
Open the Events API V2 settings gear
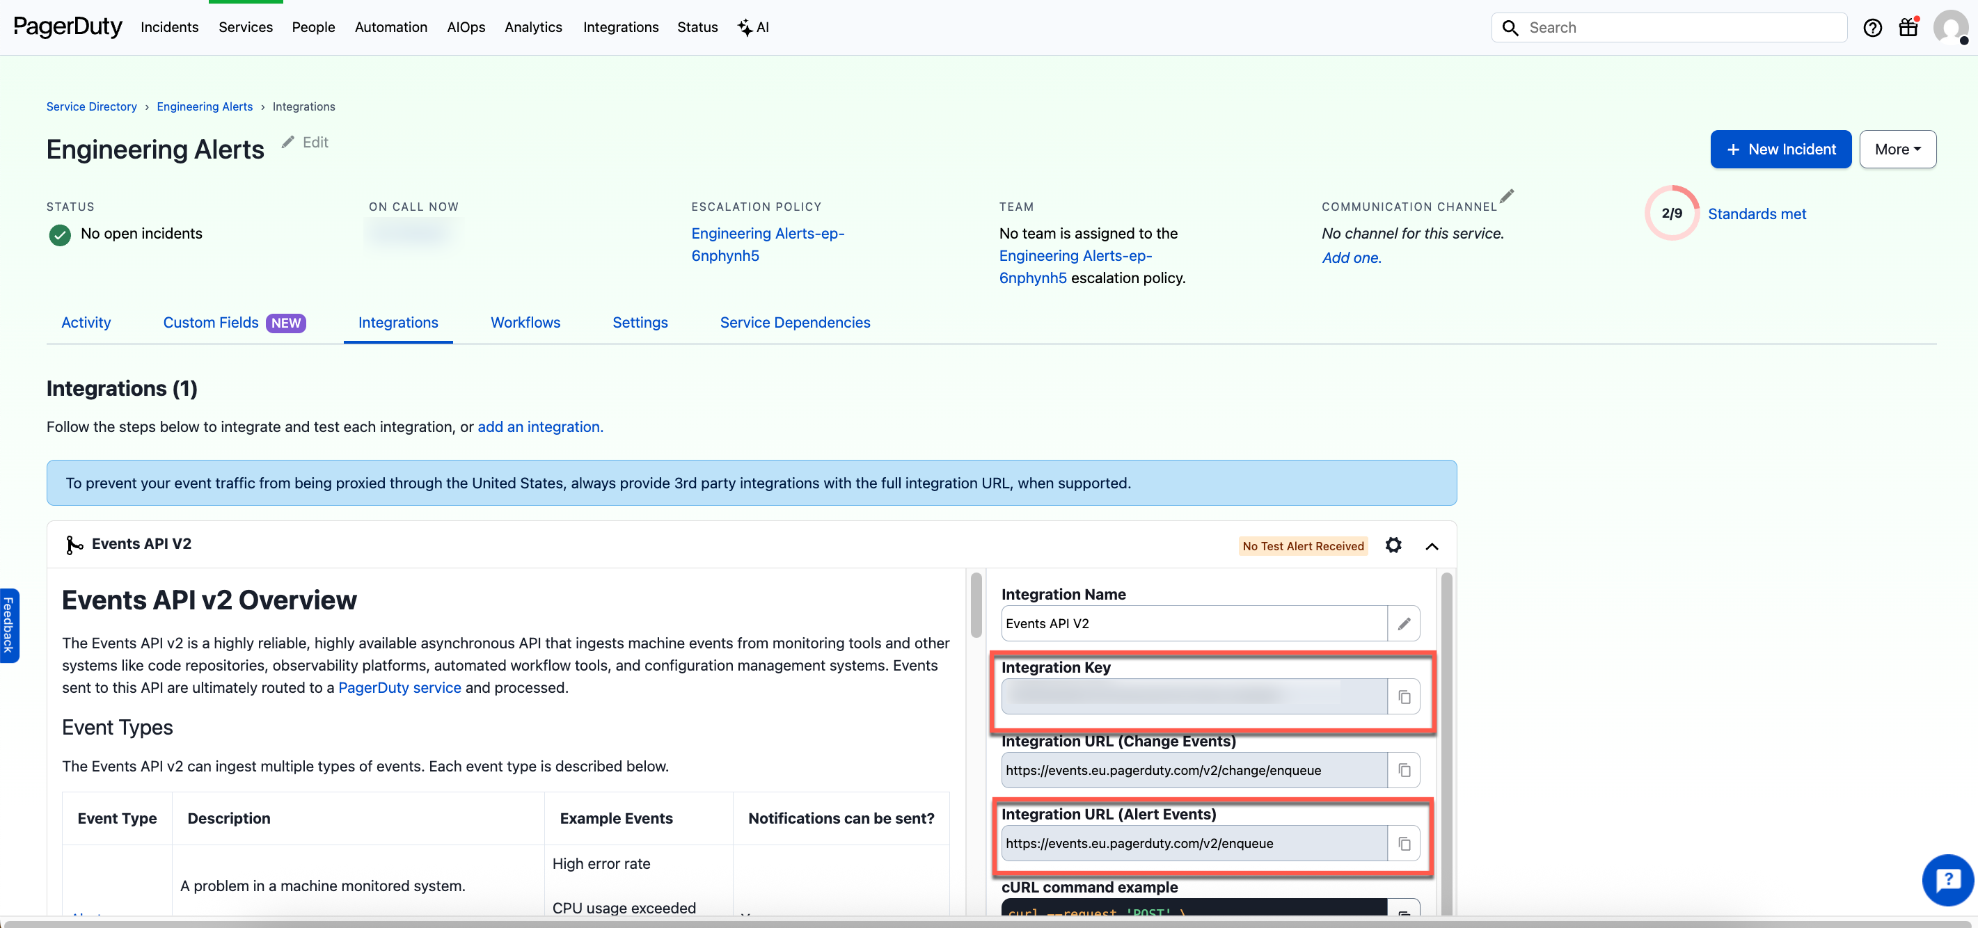point(1393,545)
